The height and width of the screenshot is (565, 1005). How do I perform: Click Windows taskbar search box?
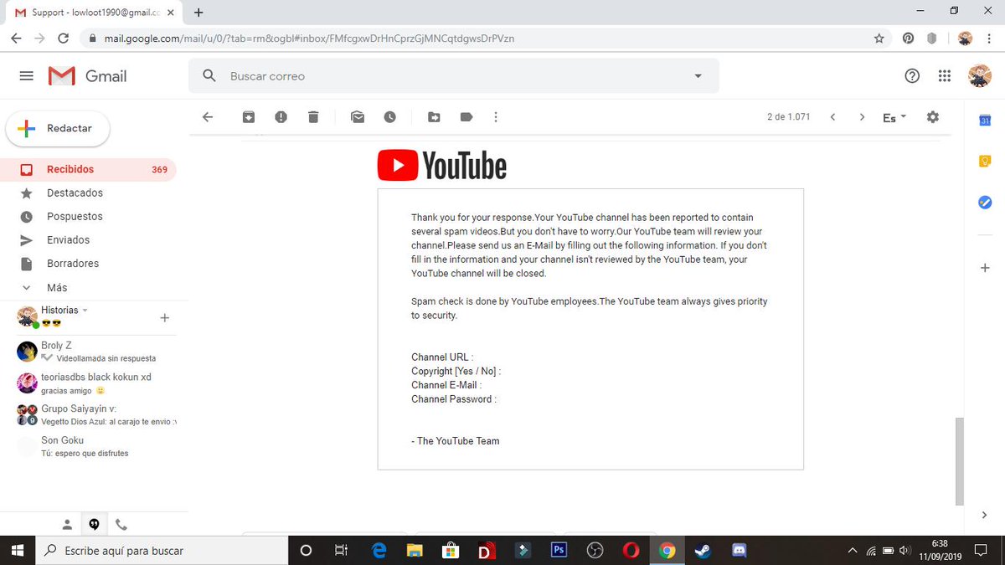[x=161, y=551]
